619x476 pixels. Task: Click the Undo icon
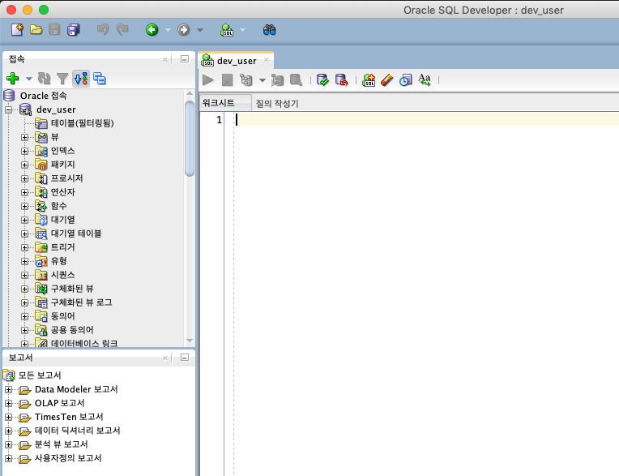coord(103,30)
